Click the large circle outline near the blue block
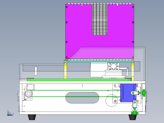This screenshot has width=164, height=123. (x=112, y=100)
